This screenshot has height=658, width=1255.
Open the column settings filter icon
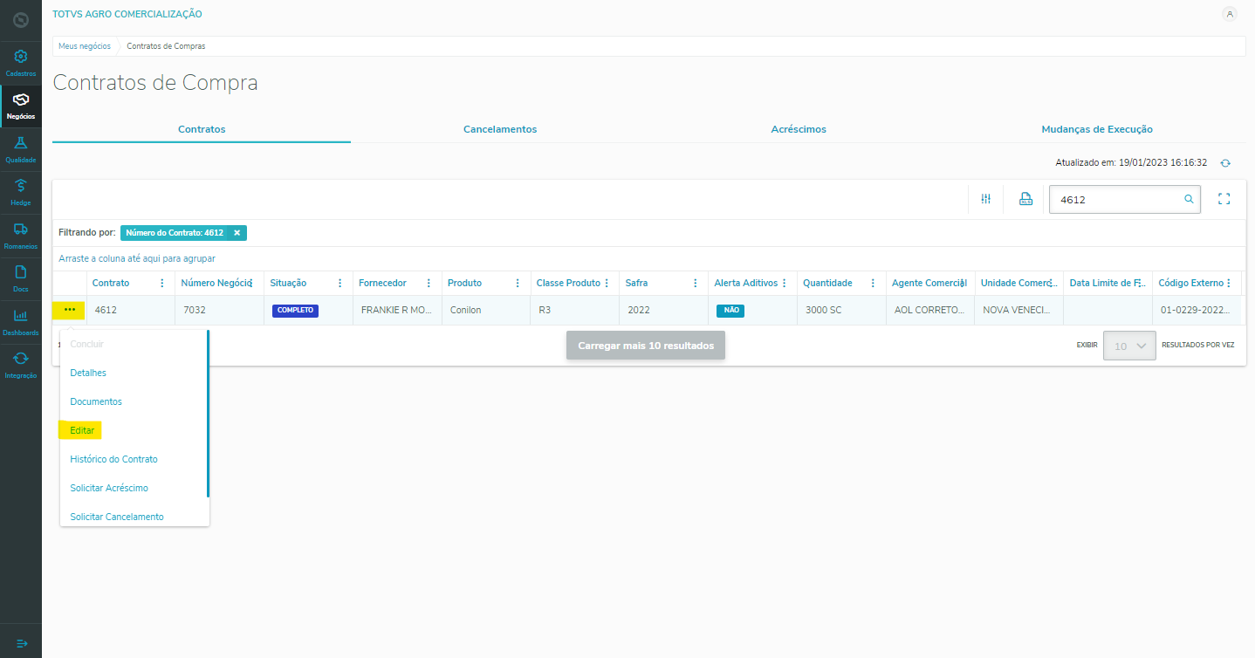click(x=986, y=199)
